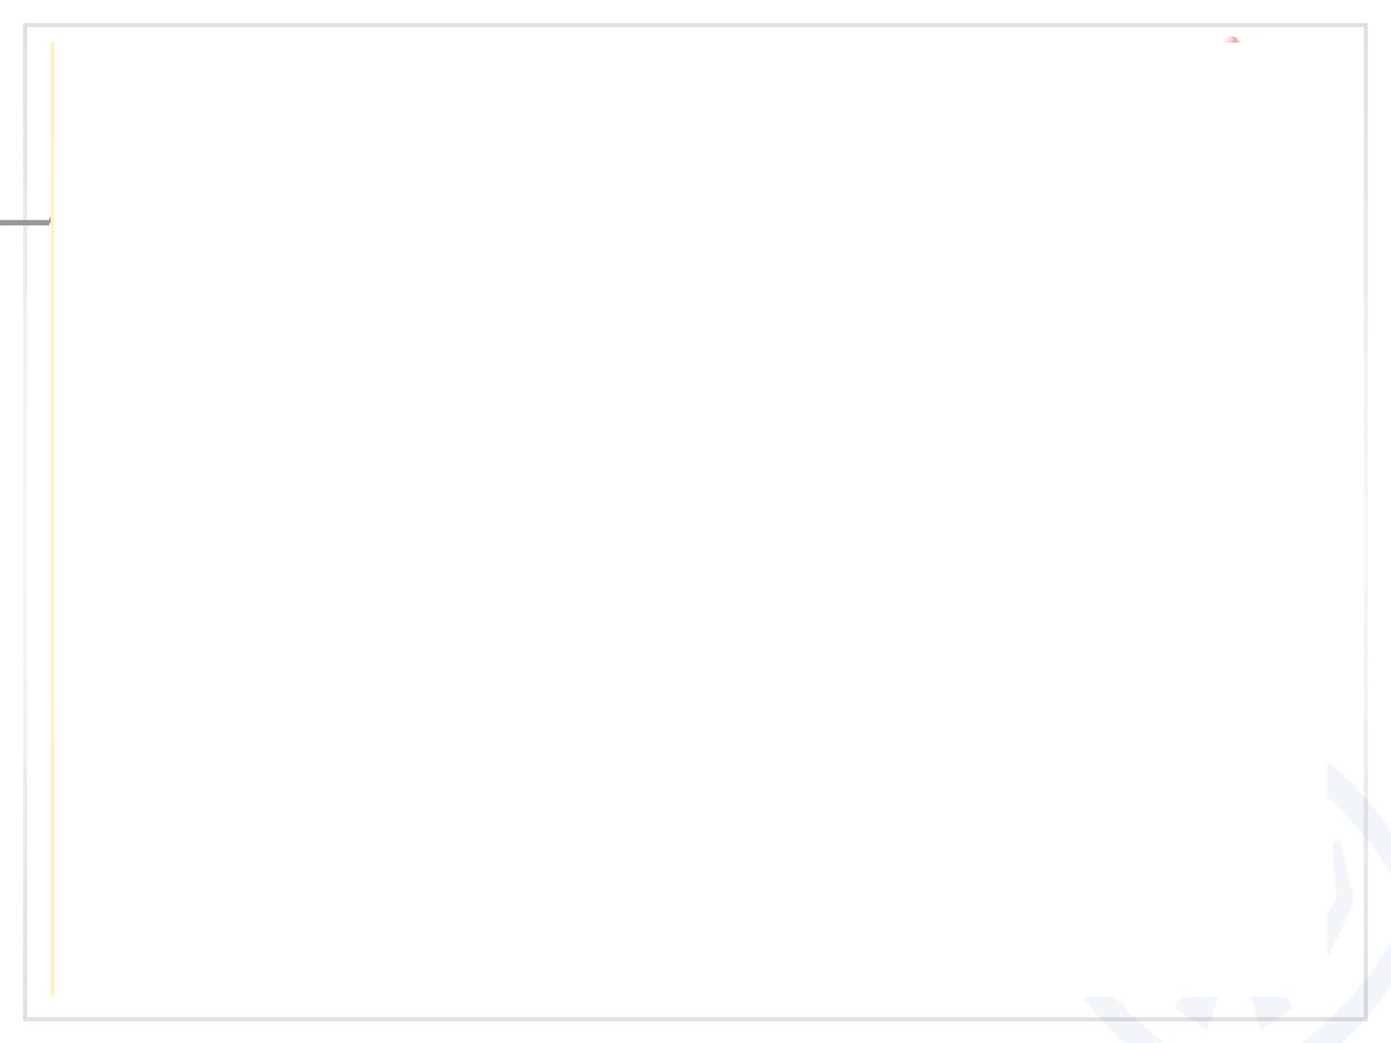The image size is (1391, 1043).
Task: Click the bottom end of the yellow line
Action: click(x=52, y=992)
